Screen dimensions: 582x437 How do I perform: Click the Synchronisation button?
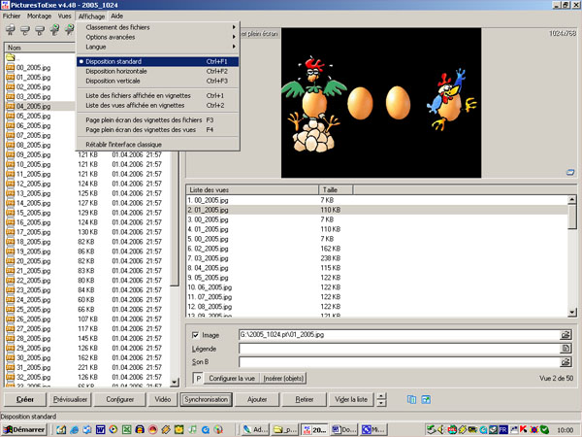(207, 399)
